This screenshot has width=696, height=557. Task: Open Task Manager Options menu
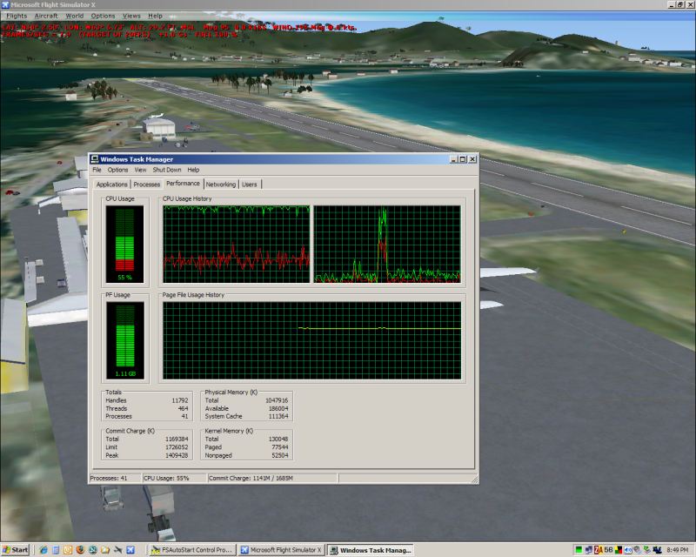pos(117,170)
